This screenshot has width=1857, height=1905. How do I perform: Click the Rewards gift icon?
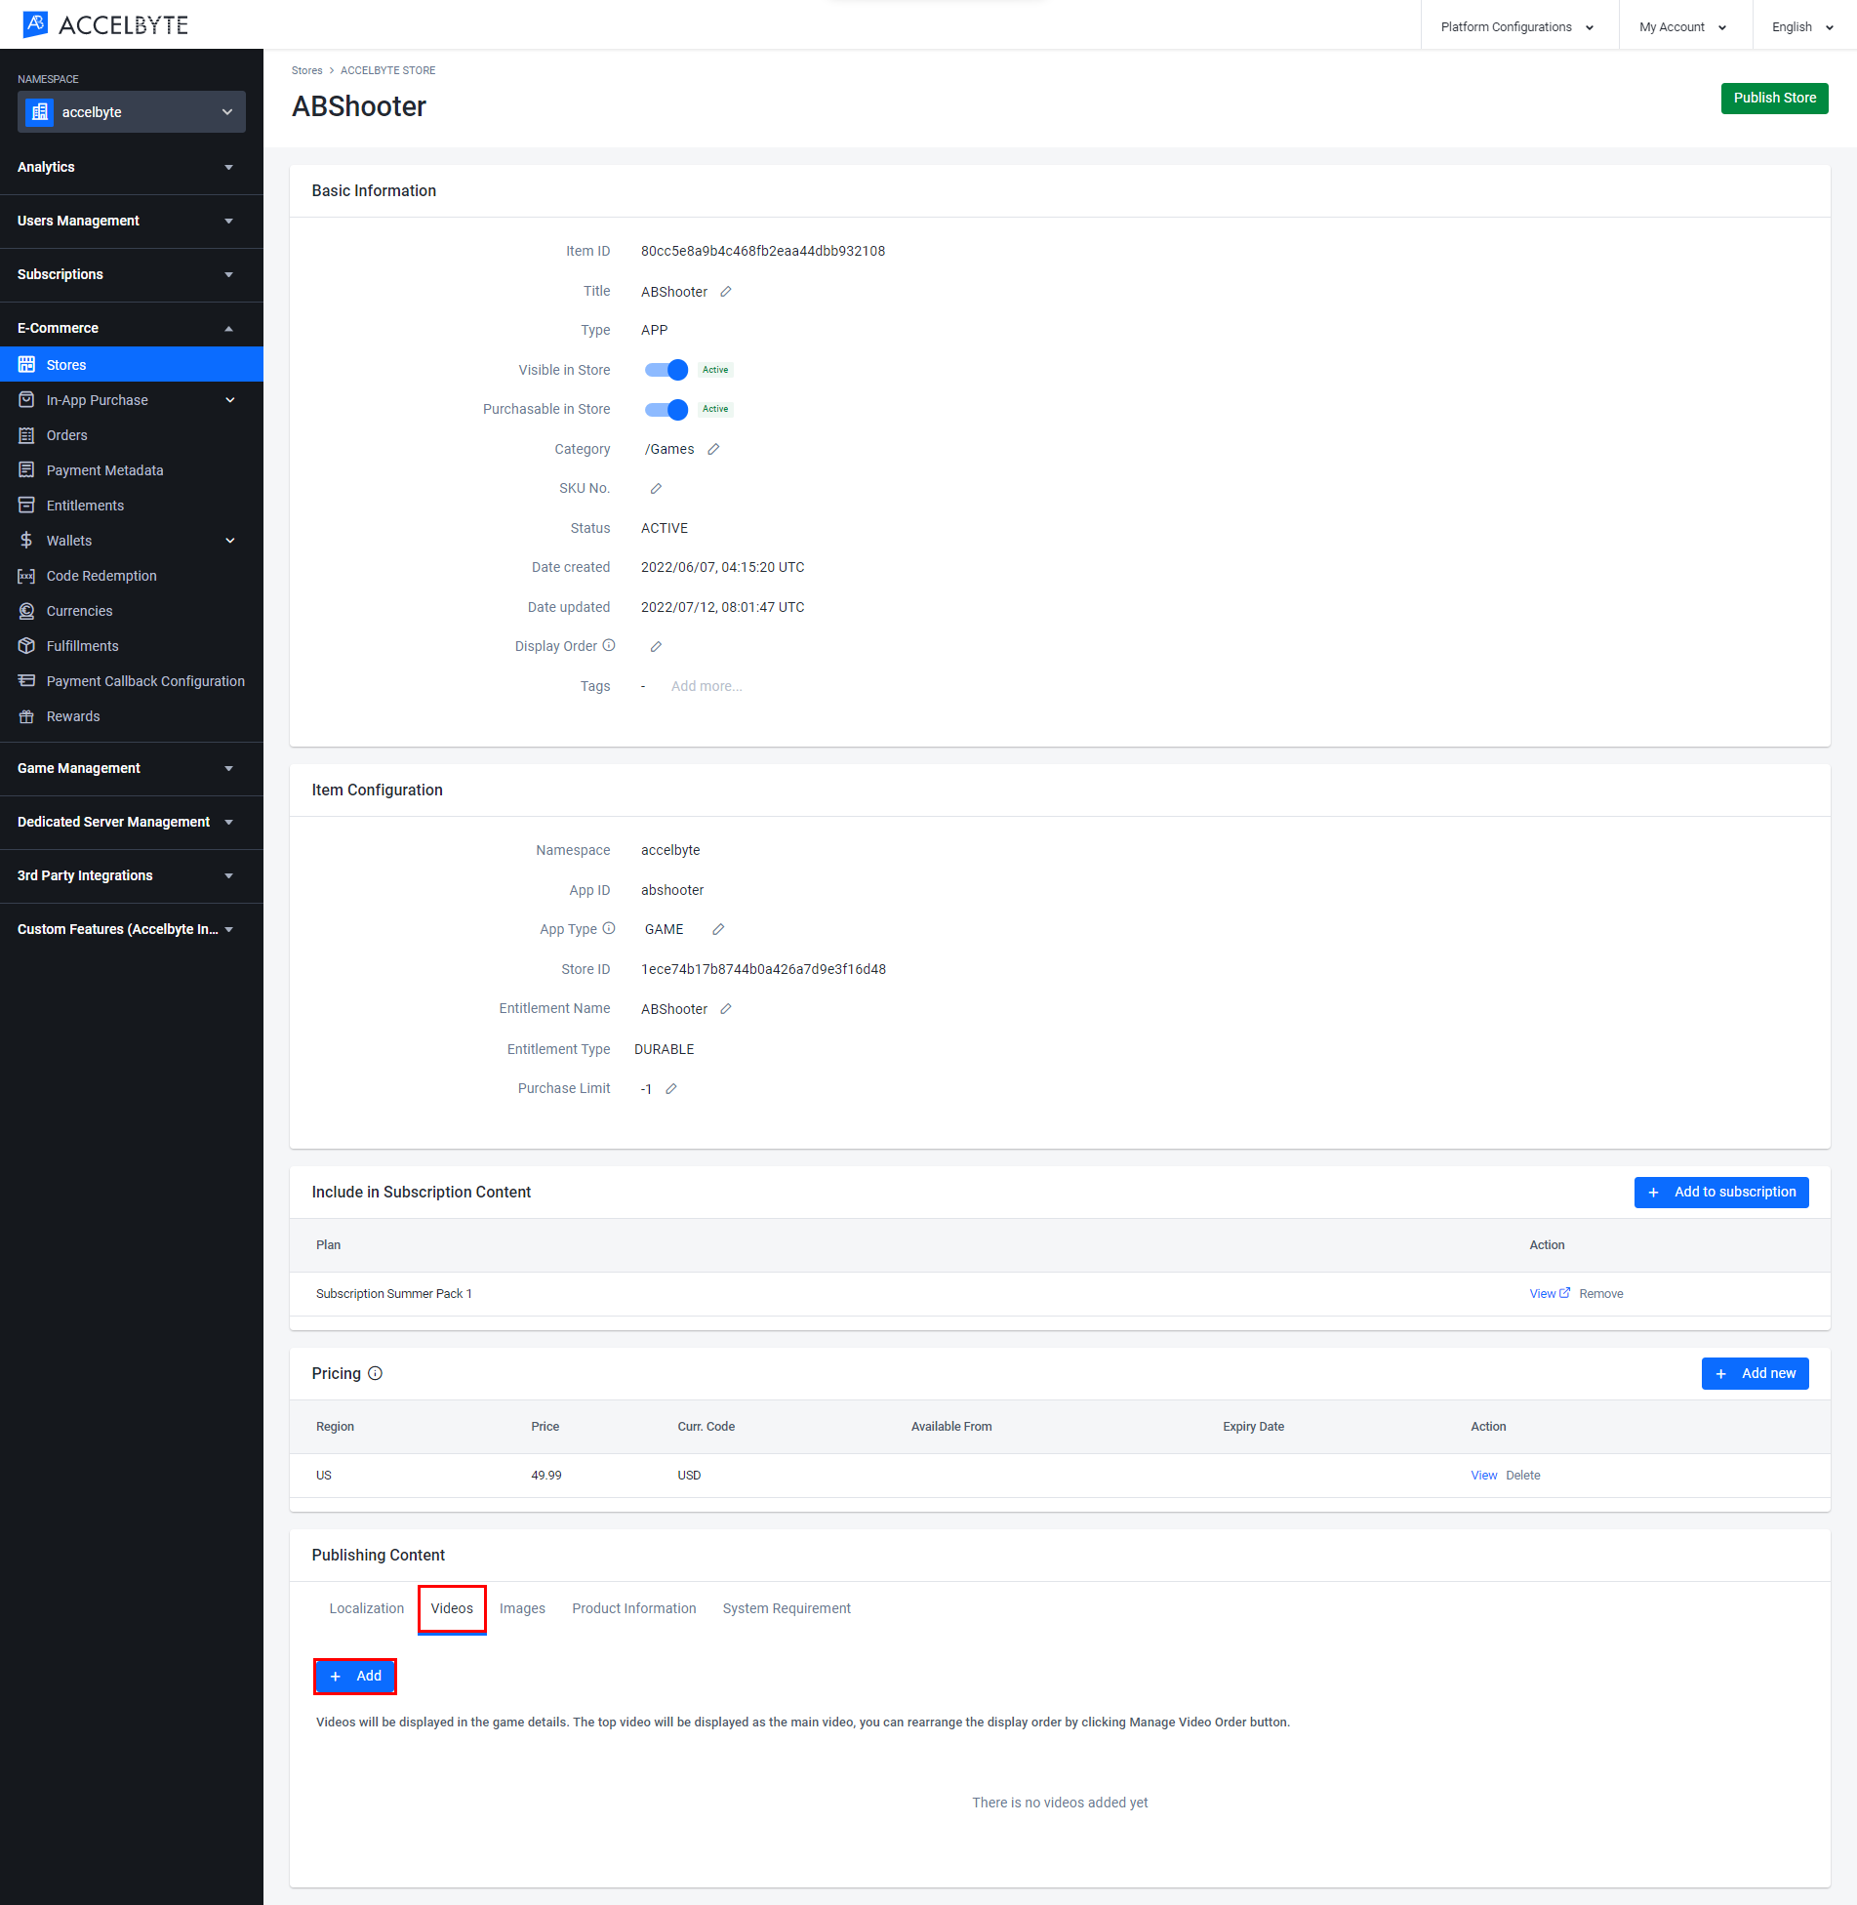tap(26, 716)
